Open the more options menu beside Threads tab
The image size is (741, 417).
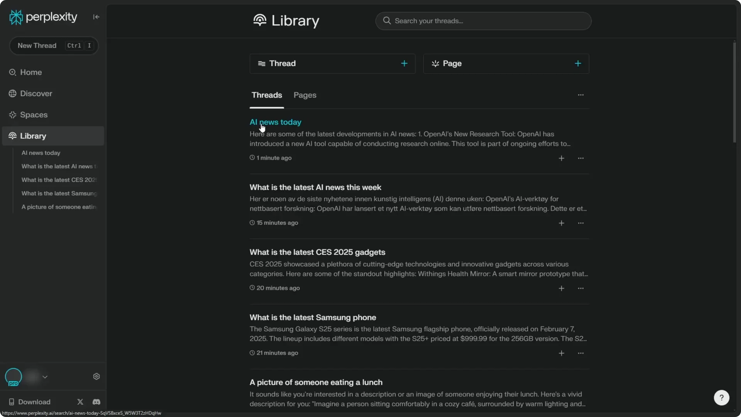(581, 95)
